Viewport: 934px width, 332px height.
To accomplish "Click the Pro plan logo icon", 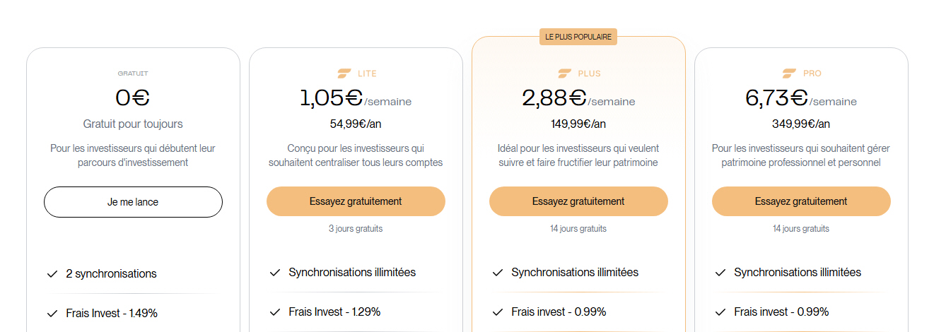I will 789,73.
